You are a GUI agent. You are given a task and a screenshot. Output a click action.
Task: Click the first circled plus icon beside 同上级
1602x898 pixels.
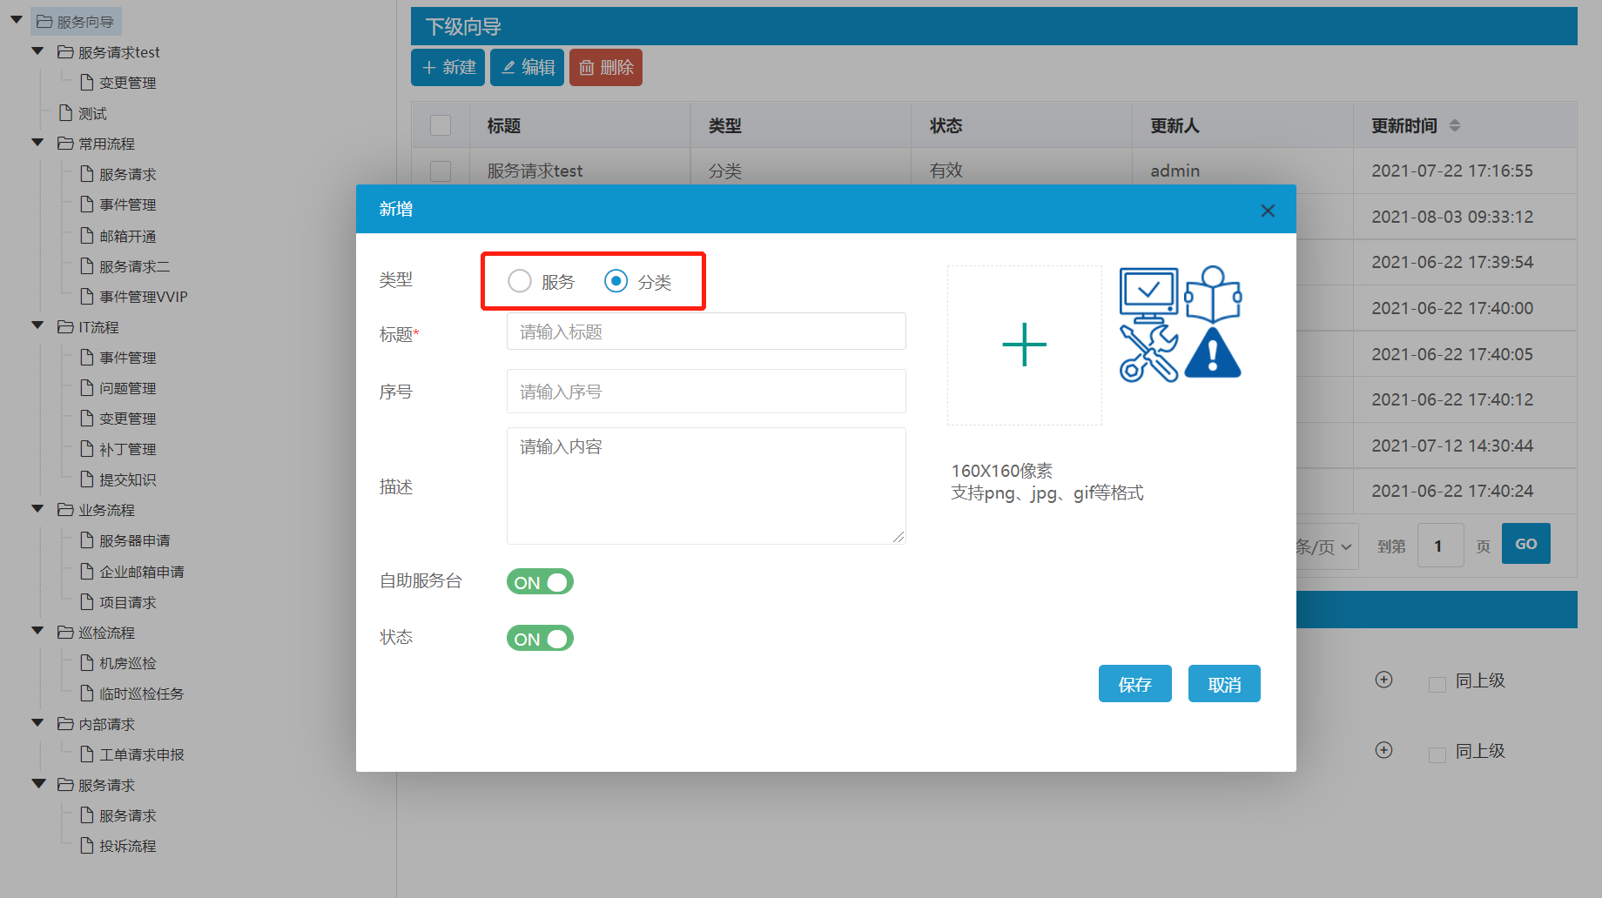click(1383, 680)
